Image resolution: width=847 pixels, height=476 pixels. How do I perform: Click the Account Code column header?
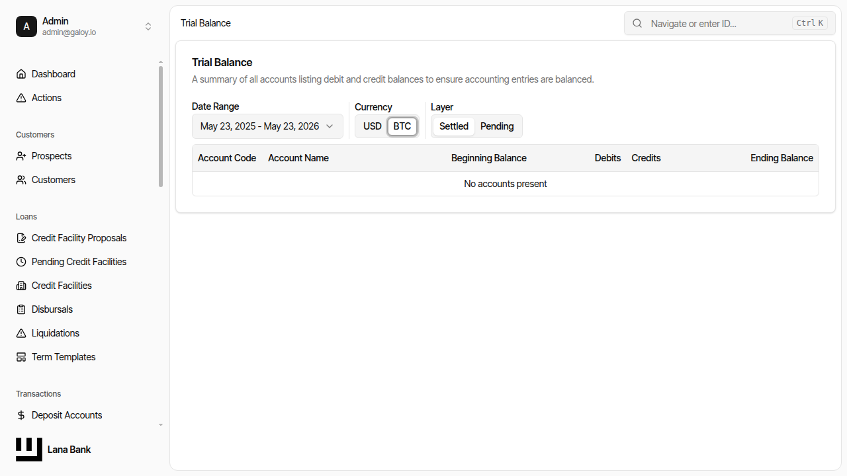227,158
